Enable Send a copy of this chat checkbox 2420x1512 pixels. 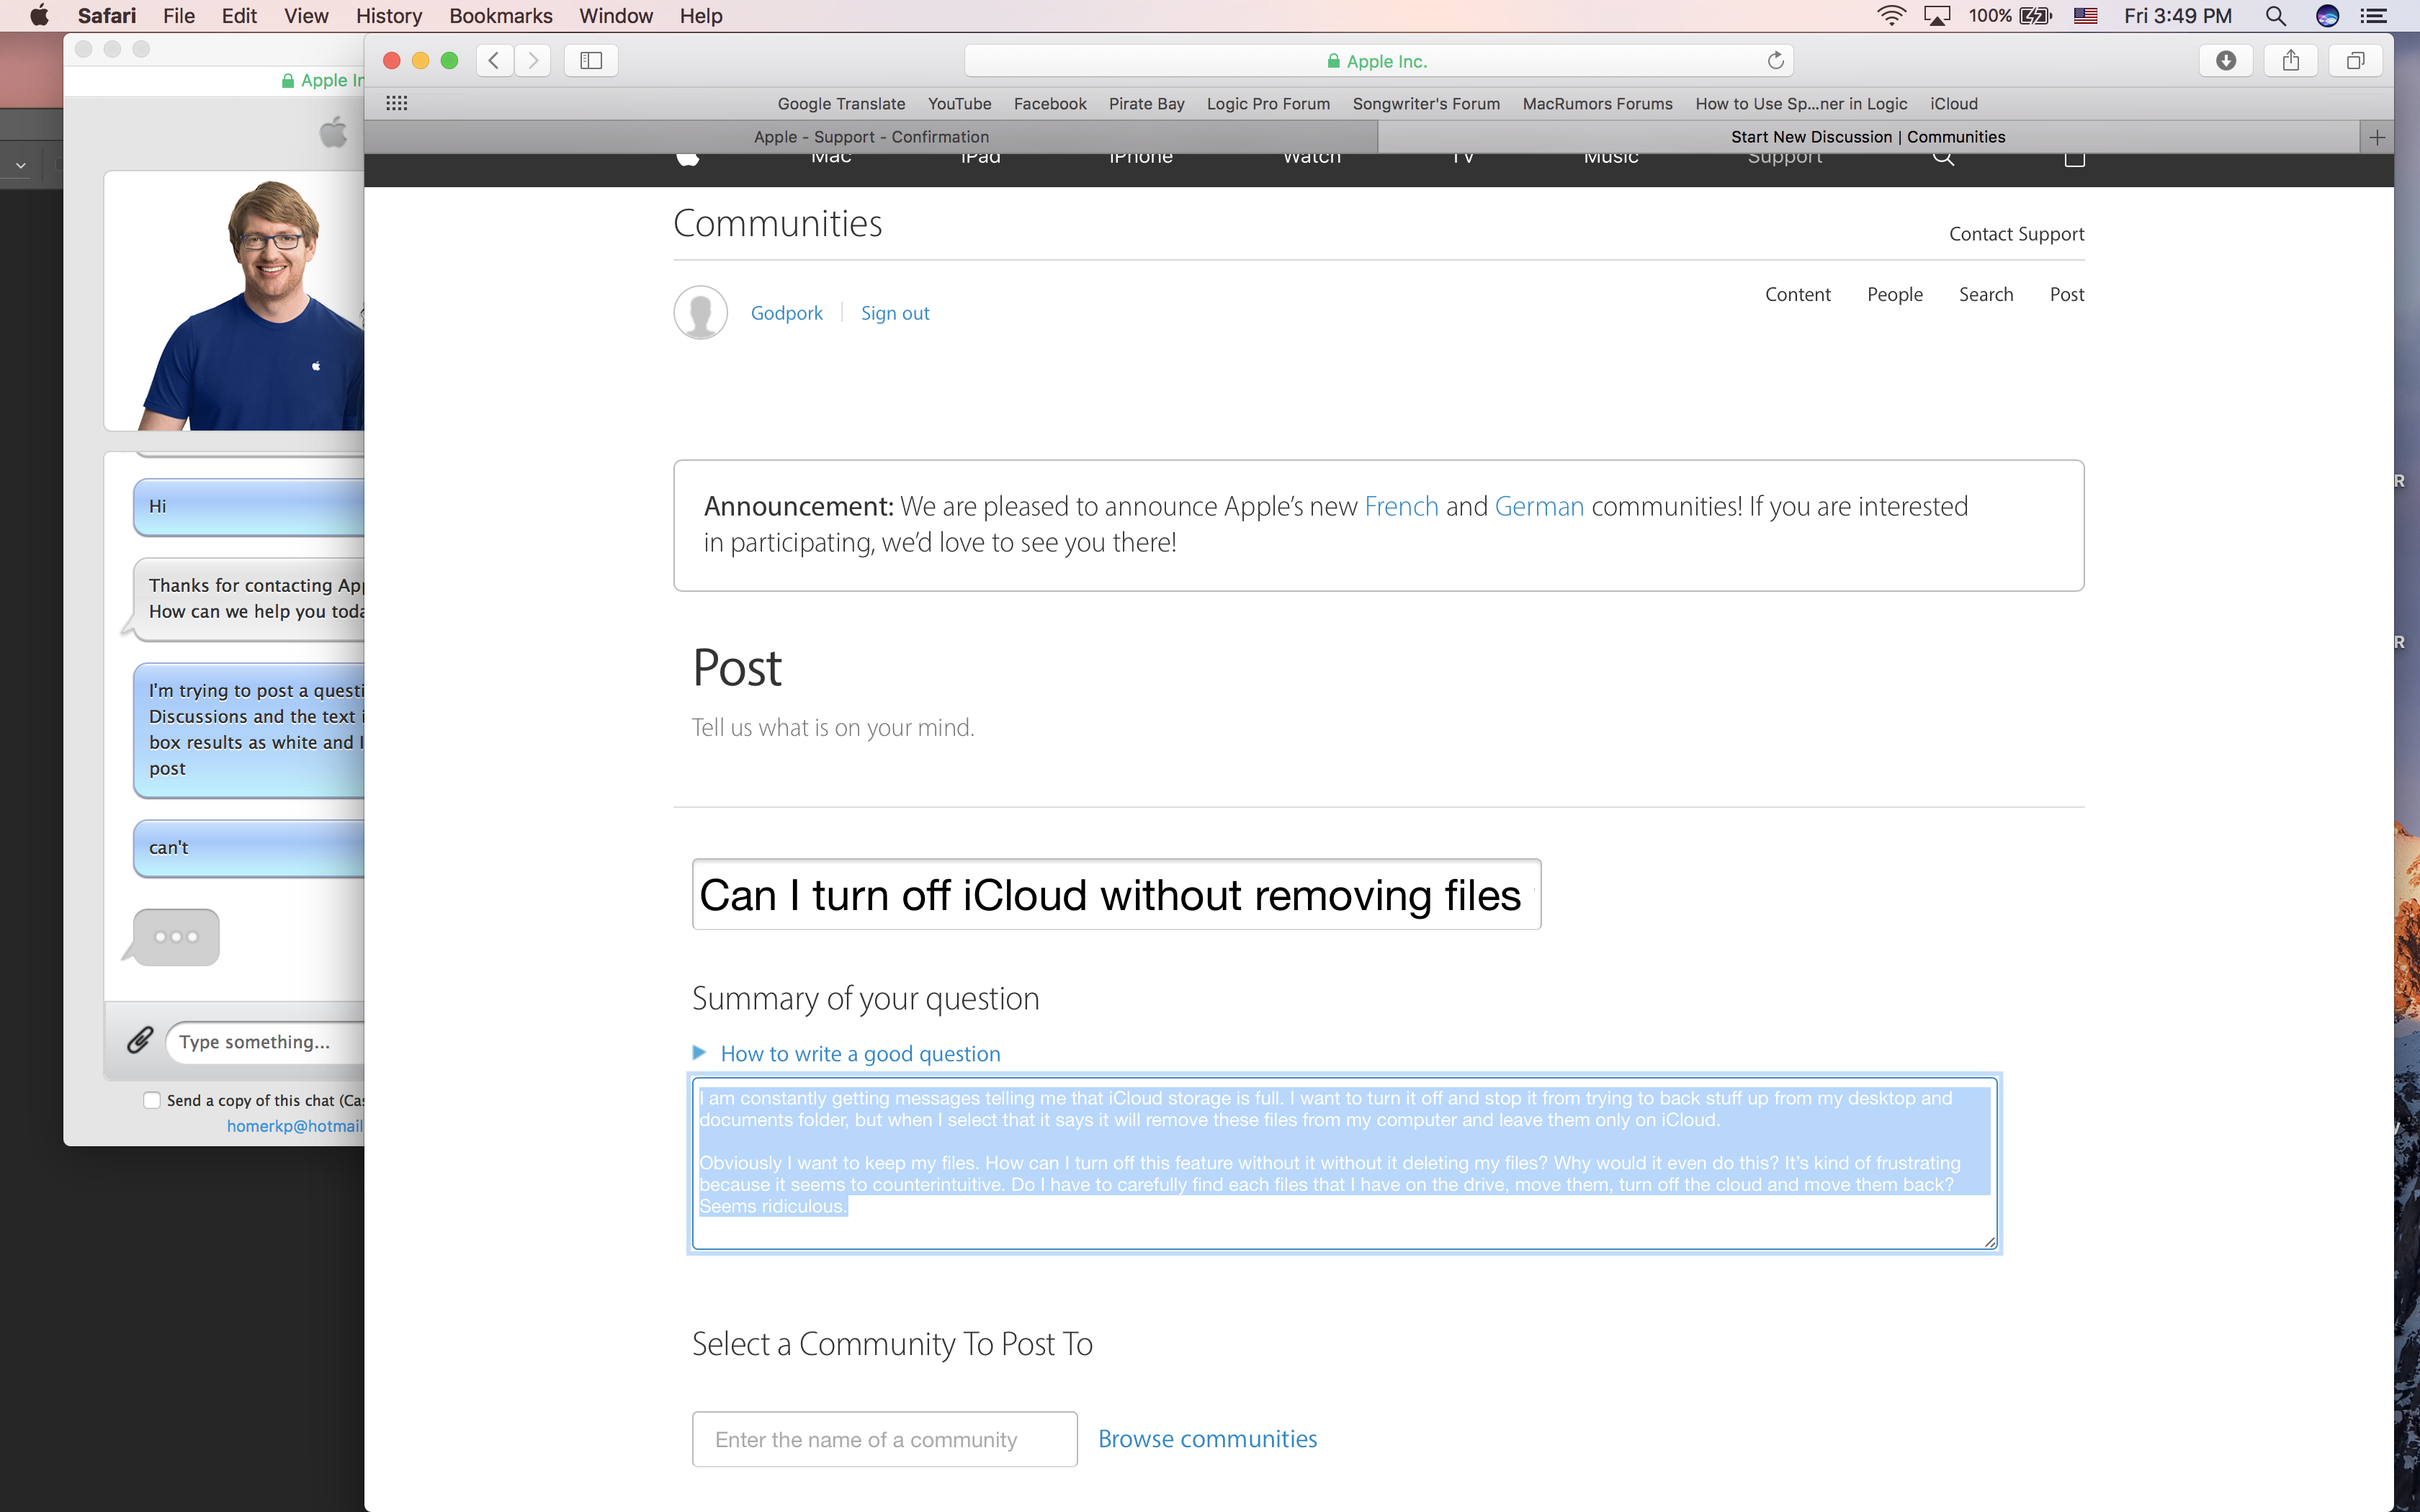point(152,1100)
